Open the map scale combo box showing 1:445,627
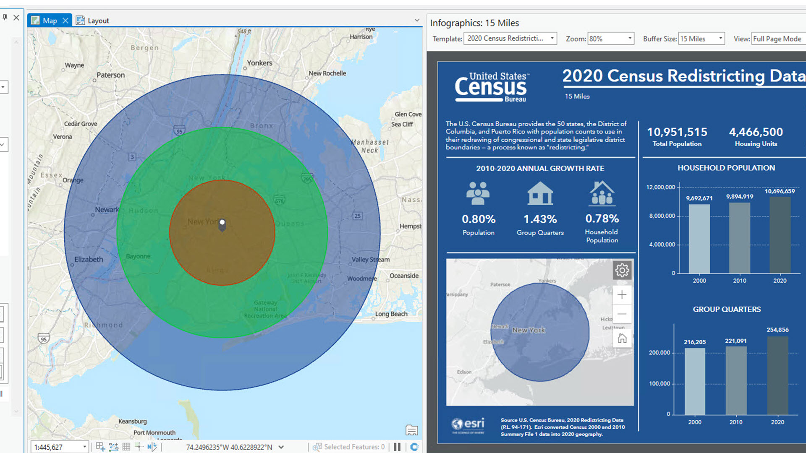This screenshot has height=453, width=806. (59, 446)
